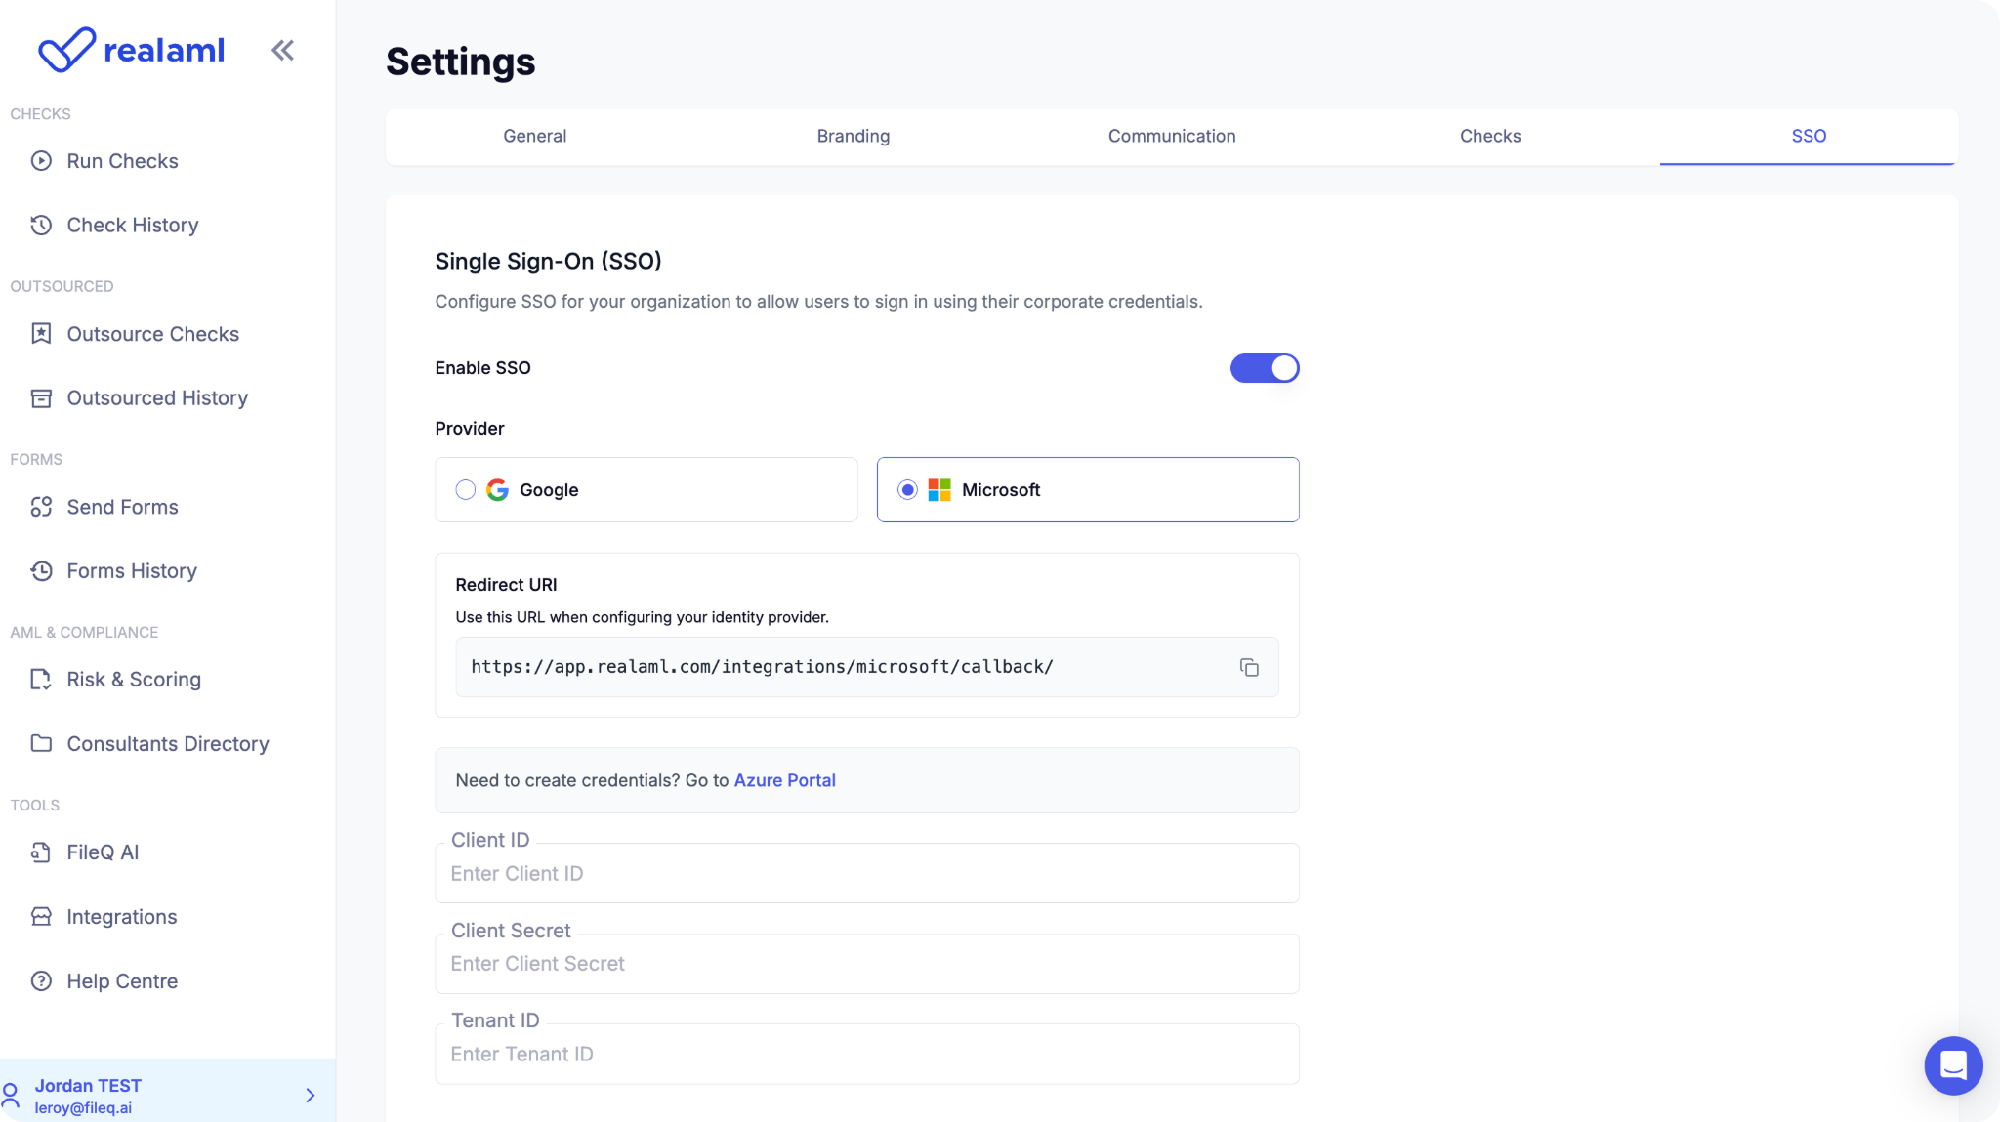The width and height of the screenshot is (2000, 1122).
Task: Select the Microsoft provider radio button
Action: [907, 490]
